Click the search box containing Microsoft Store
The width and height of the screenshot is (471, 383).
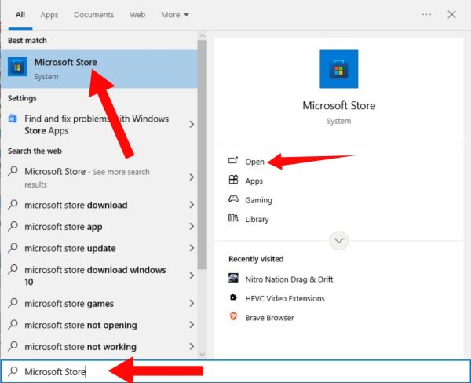coord(235,371)
